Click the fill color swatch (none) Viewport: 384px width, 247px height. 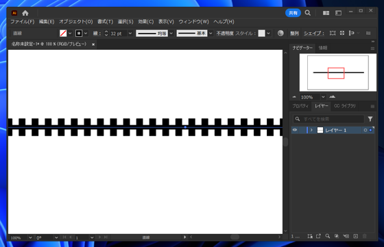[x=63, y=34]
